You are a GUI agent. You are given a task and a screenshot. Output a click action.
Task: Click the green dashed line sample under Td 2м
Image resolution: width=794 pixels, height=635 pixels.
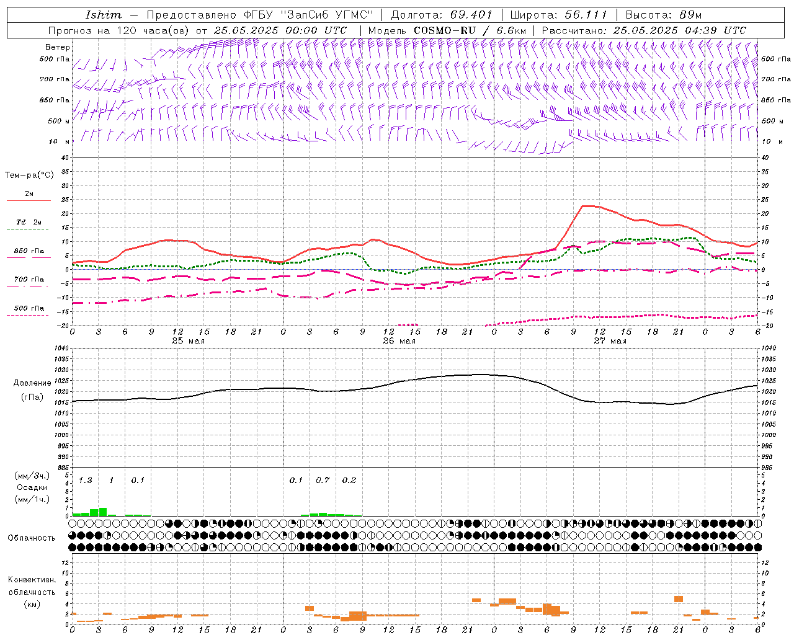coord(29,229)
